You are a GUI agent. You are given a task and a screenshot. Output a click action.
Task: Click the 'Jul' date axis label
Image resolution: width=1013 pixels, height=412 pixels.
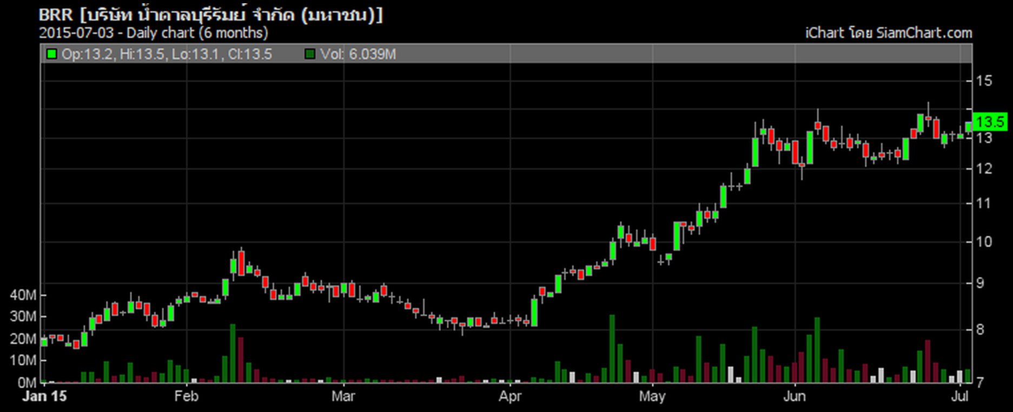tap(959, 396)
